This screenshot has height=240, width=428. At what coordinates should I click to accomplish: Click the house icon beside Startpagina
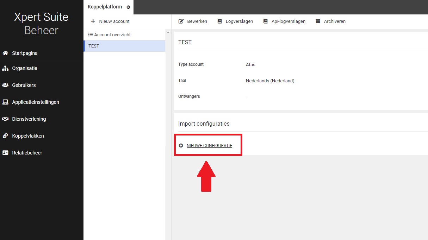click(5, 53)
